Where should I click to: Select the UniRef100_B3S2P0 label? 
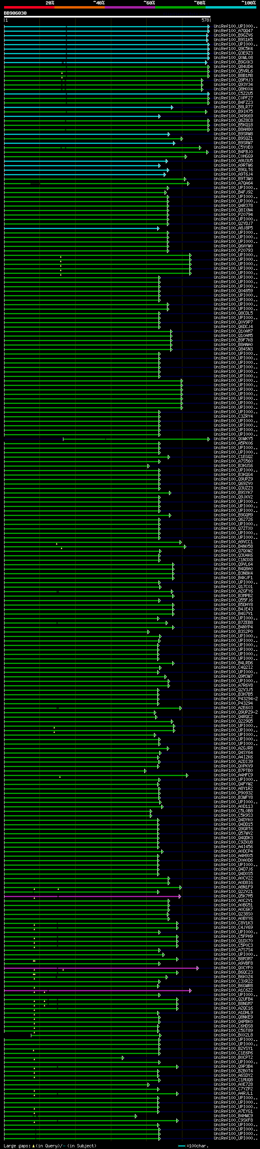[x=233, y=632]
